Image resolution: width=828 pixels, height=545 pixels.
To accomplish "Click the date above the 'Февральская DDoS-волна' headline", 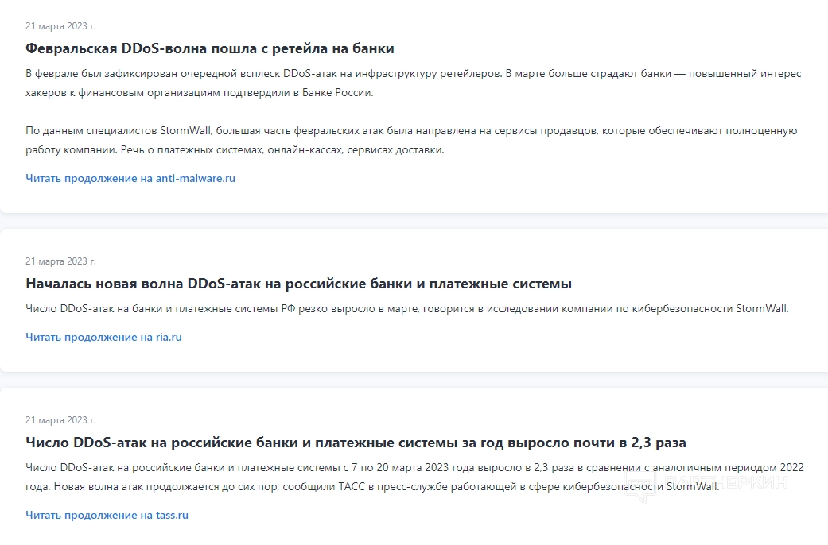I will pyautogui.click(x=60, y=26).
